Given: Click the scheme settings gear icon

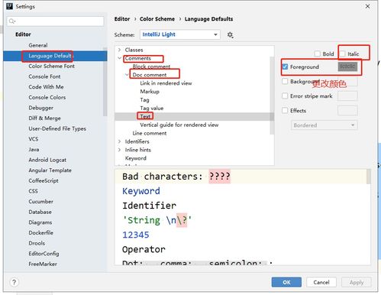Looking at the screenshot, I should tap(230, 34).
